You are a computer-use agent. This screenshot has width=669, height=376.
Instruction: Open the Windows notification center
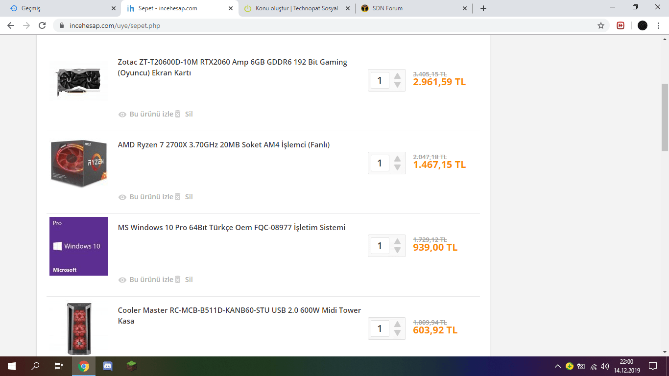653,366
